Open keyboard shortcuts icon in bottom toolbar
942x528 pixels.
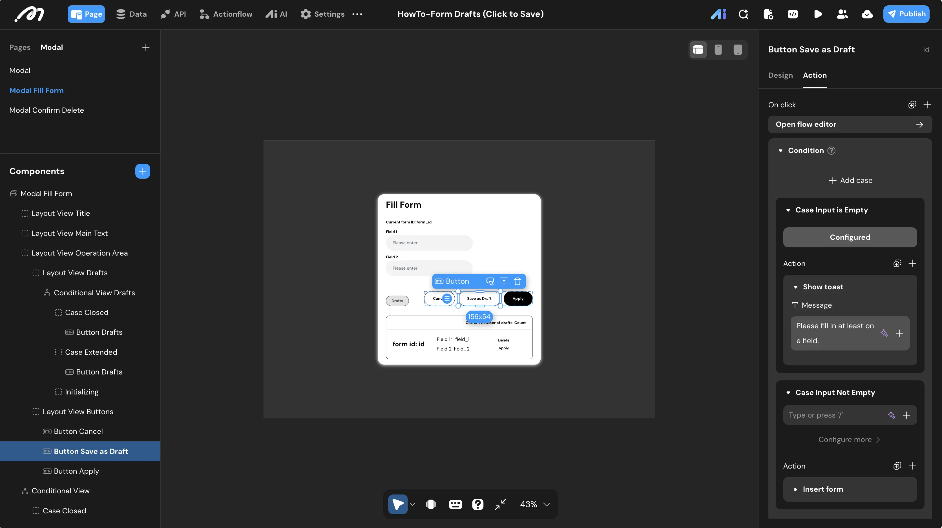(455, 504)
